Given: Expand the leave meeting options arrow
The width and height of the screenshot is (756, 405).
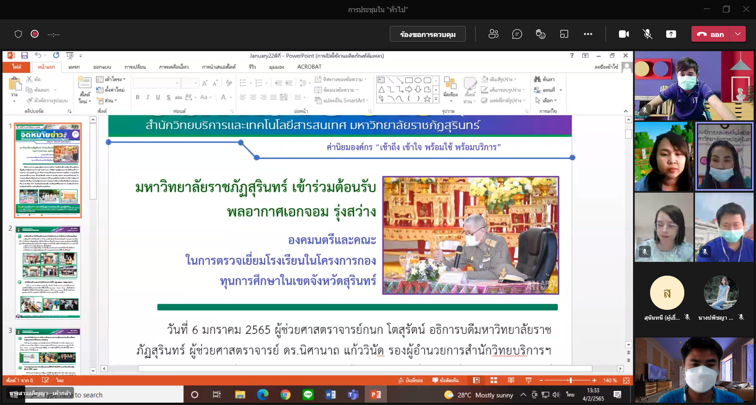Looking at the screenshot, I should pyautogui.click(x=738, y=34).
